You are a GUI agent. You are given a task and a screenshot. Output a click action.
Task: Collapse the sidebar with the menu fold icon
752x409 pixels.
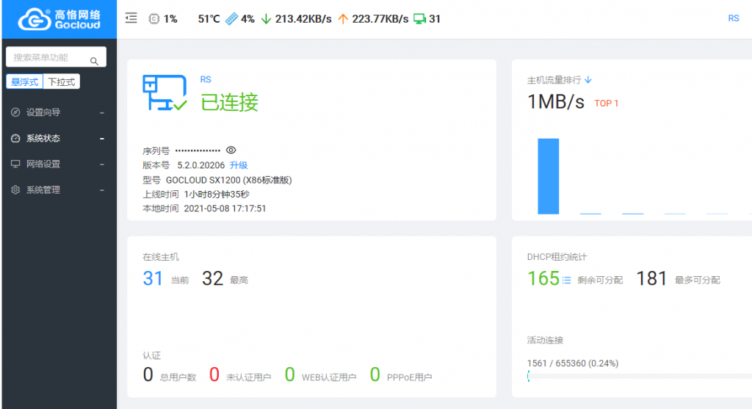click(x=131, y=18)
